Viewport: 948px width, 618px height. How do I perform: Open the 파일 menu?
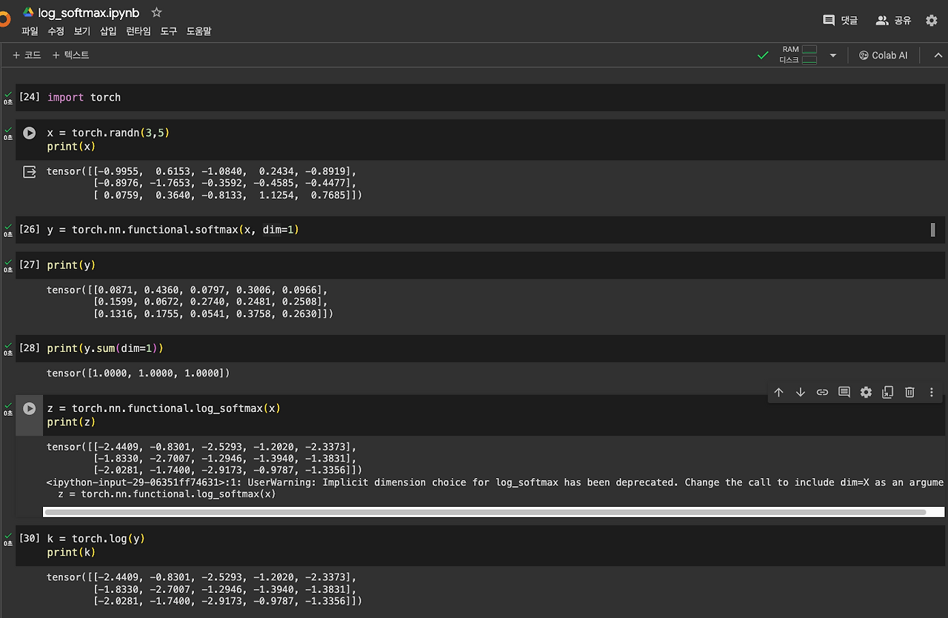[30, 31]
